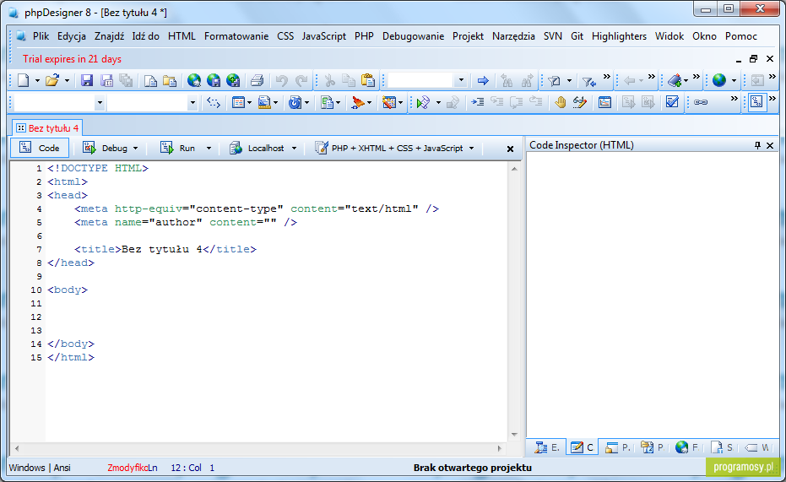Click the "Brak otwartego projektu" status text
Viewport: 786px width, 482px height.
472,468
